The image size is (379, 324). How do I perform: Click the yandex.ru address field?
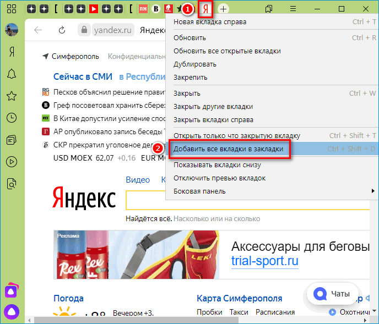tap(113, 30)
